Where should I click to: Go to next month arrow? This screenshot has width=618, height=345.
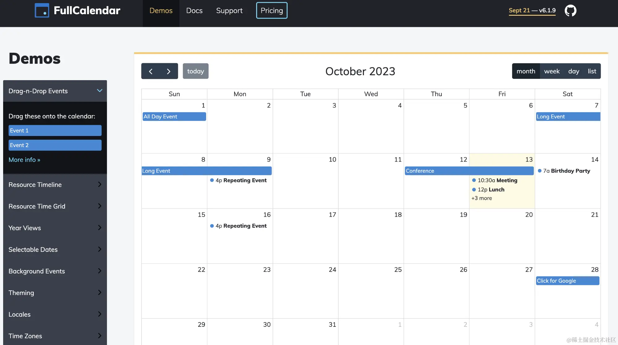coord(168,71)
